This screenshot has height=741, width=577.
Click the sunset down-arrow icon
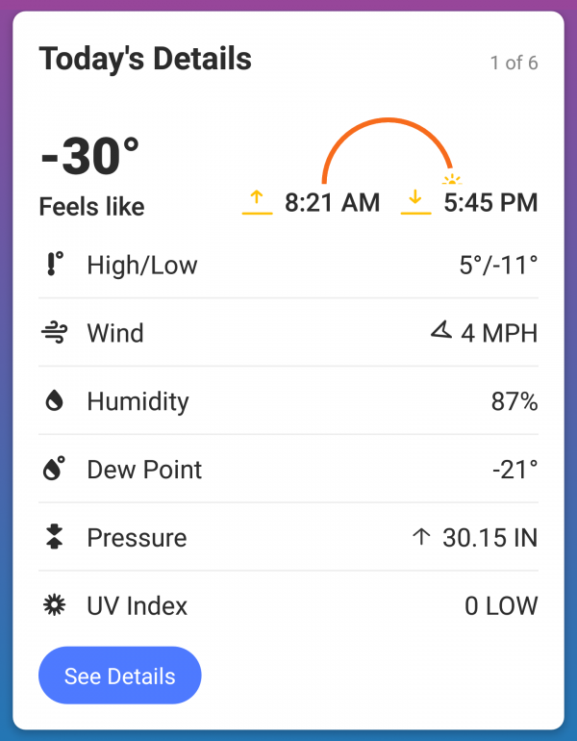tap(415, 202)
